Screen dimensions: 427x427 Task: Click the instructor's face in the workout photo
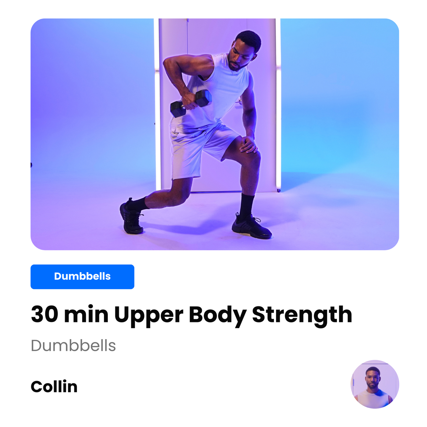point(240,56)
